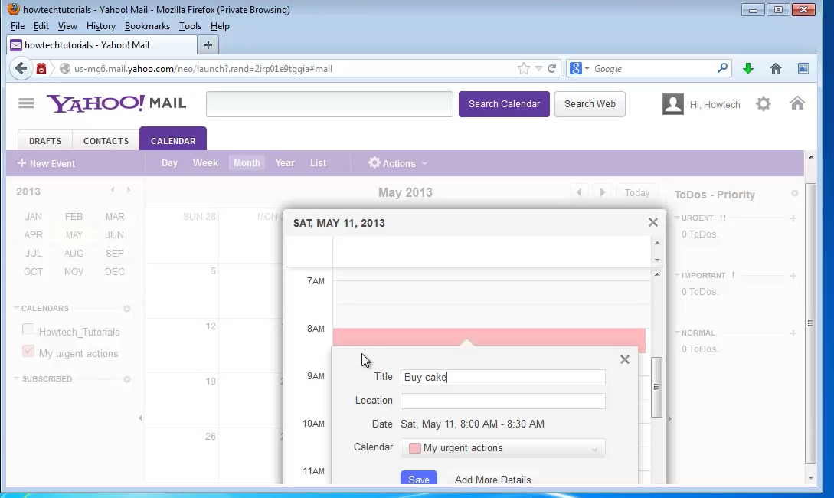Screen dimensions: 834x498
Task: Click the Firefox back arrow button
Action: (x=21, y=69)
